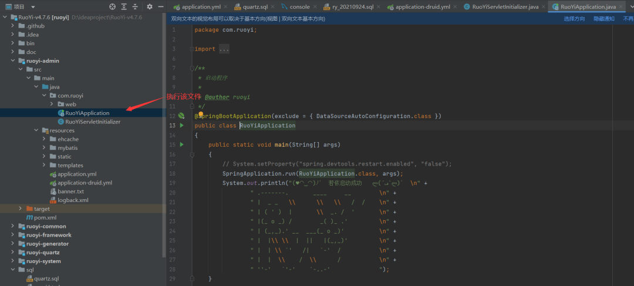The width and height of the screenshot is (634, 286).
Task: Open the 项目 view selector dropdown
Action: pos(33,7)
